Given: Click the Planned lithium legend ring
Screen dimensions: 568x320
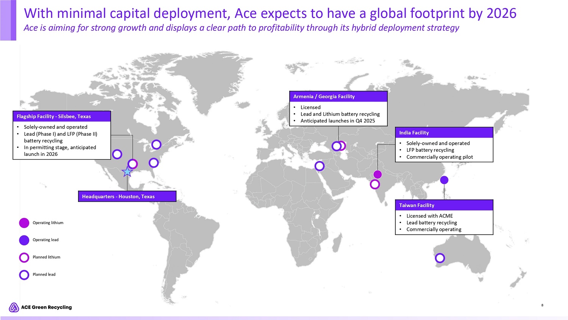Looking at the screenshot, I should [x=24, y=257].
